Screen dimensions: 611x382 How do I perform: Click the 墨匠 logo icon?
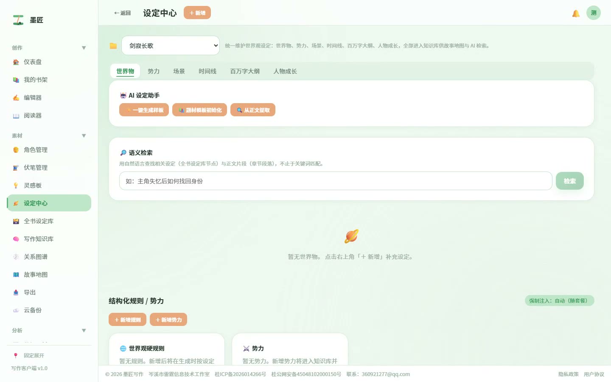click(18, 20)
